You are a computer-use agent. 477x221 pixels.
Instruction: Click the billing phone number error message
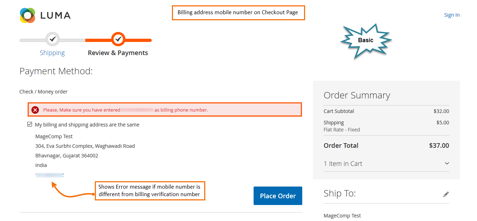click(x=125, y=110)
